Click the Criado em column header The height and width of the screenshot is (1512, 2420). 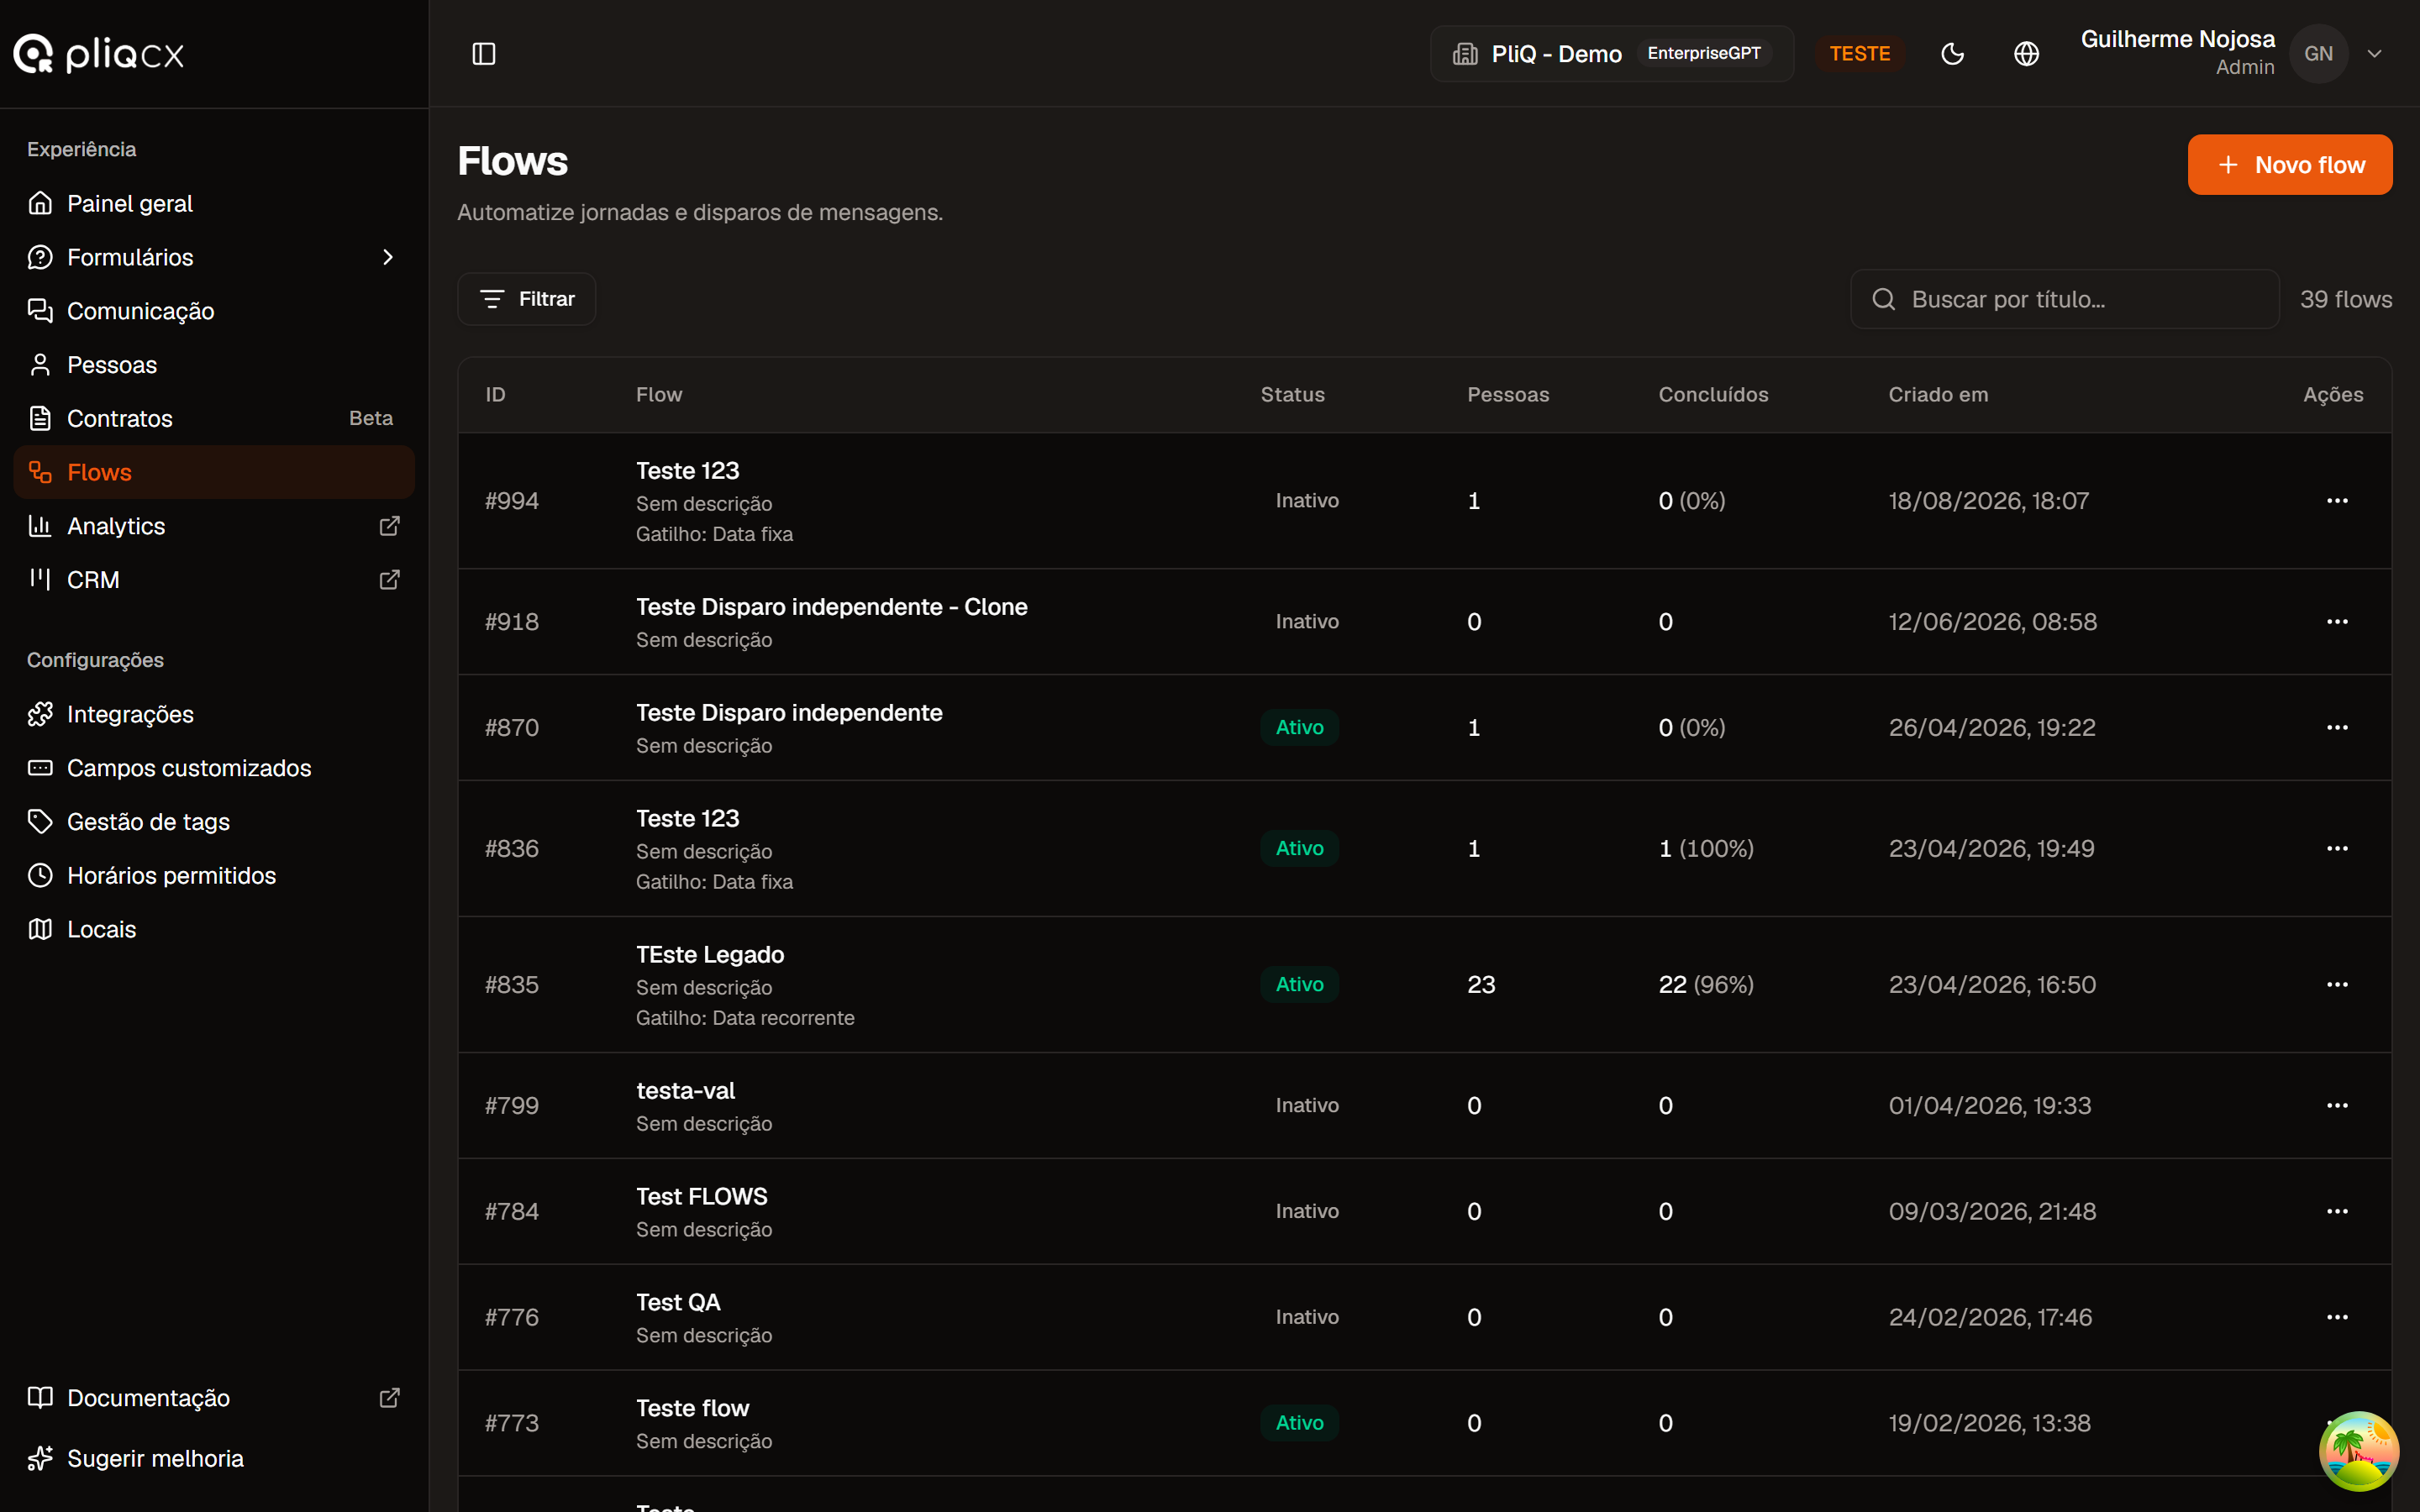[x=1938, y=395]
